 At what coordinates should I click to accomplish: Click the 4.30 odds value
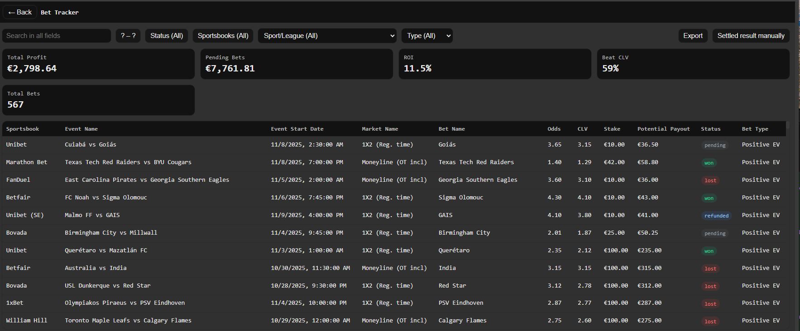(554, 198)
